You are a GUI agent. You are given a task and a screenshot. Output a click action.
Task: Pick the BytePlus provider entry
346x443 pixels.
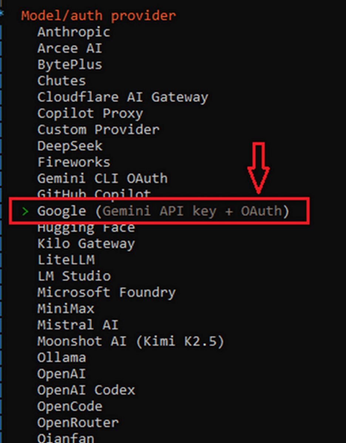coord(69,65)
